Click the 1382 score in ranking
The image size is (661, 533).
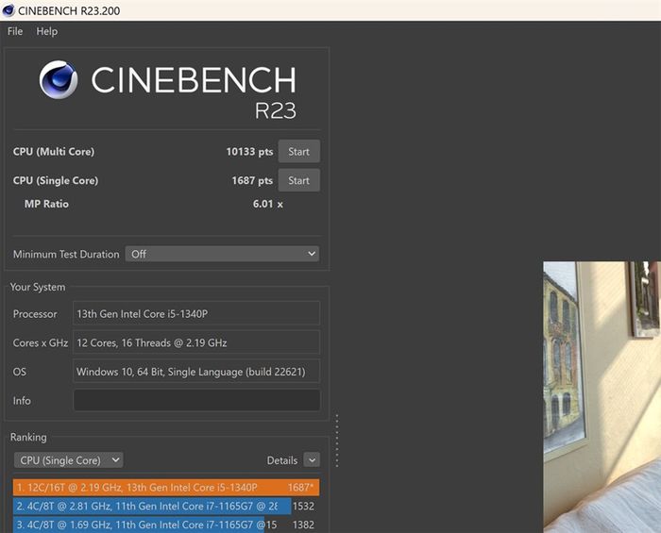[x=303, y=525]
